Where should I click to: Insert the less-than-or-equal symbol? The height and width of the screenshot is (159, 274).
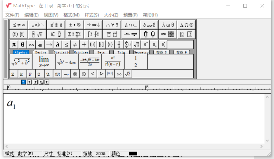click(66, 45)
